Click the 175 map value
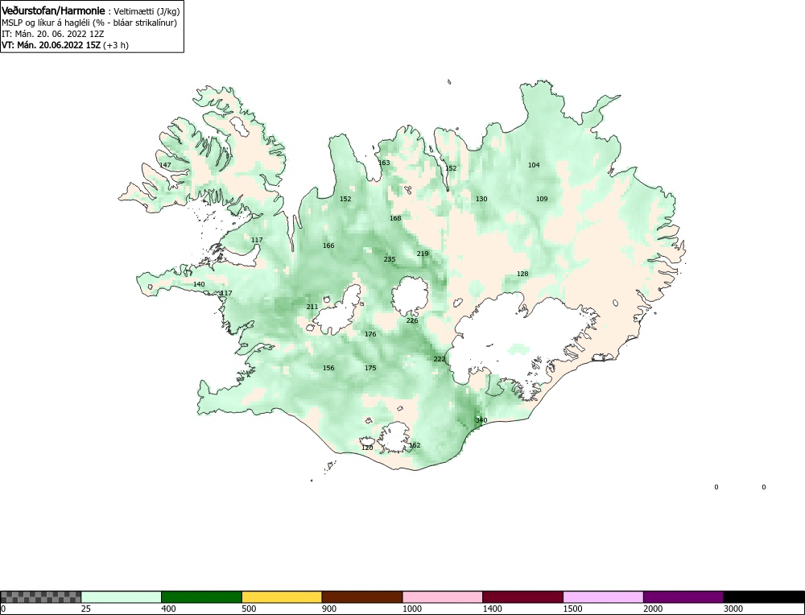The image size is (805, 615). click(x=370, y=368)
